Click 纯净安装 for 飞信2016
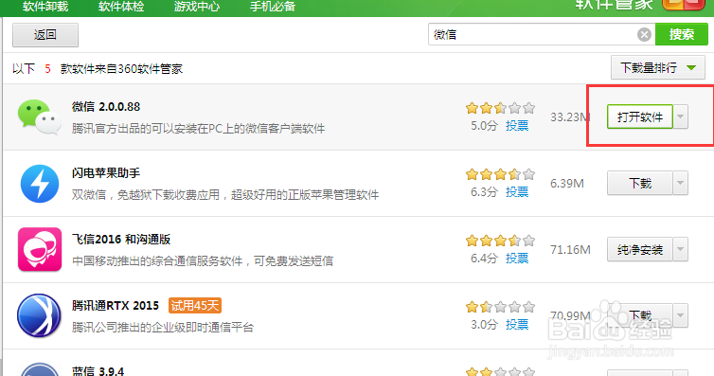Image resolution: width=714 pixels, height=376 pixels. pyautogui.click(x=640, y=249)
